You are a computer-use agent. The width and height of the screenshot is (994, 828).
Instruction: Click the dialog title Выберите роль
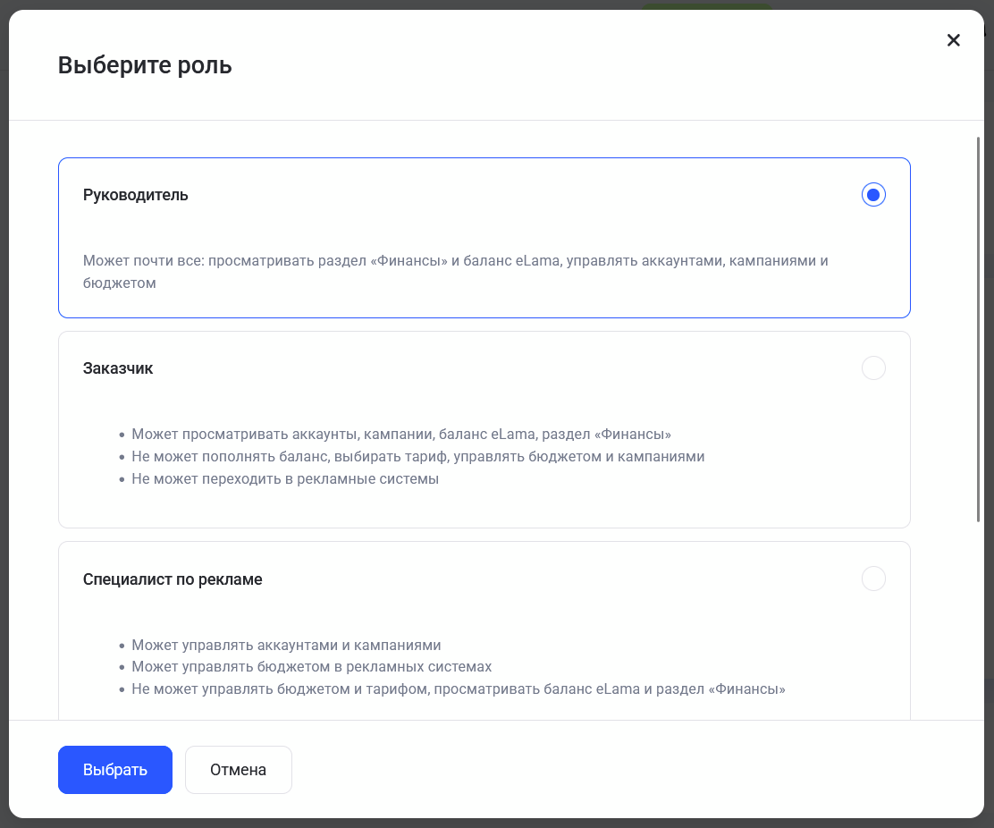(x=145, y=64)
